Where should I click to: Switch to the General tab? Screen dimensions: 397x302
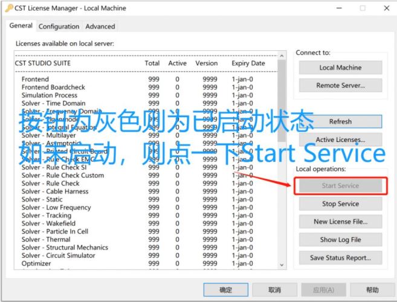pyautogui.click(x=21, y=25)
